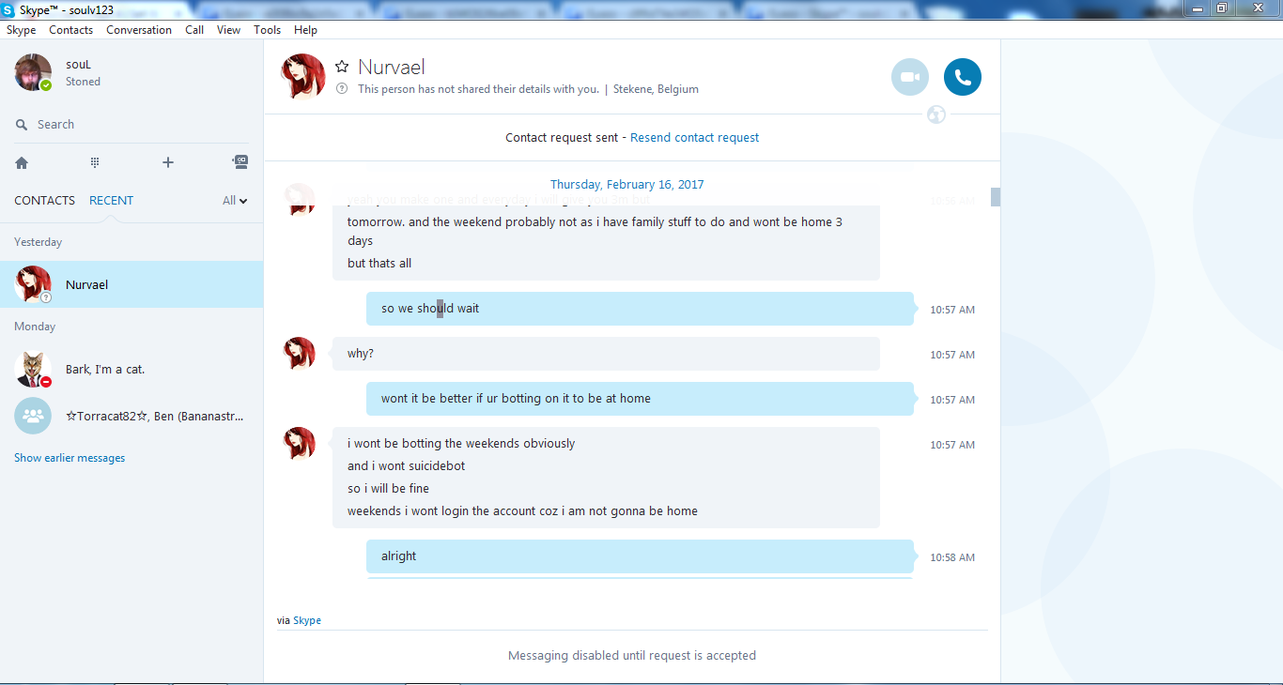Click 'wont it be better' message
Viewport: 1283px width, 685px height.
(640, 399)
